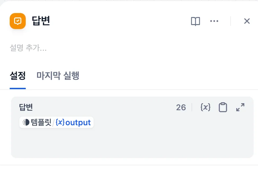Copy the answer content with clipboard icon
Viewport: 258px width, 171px height.
point(223,107)
